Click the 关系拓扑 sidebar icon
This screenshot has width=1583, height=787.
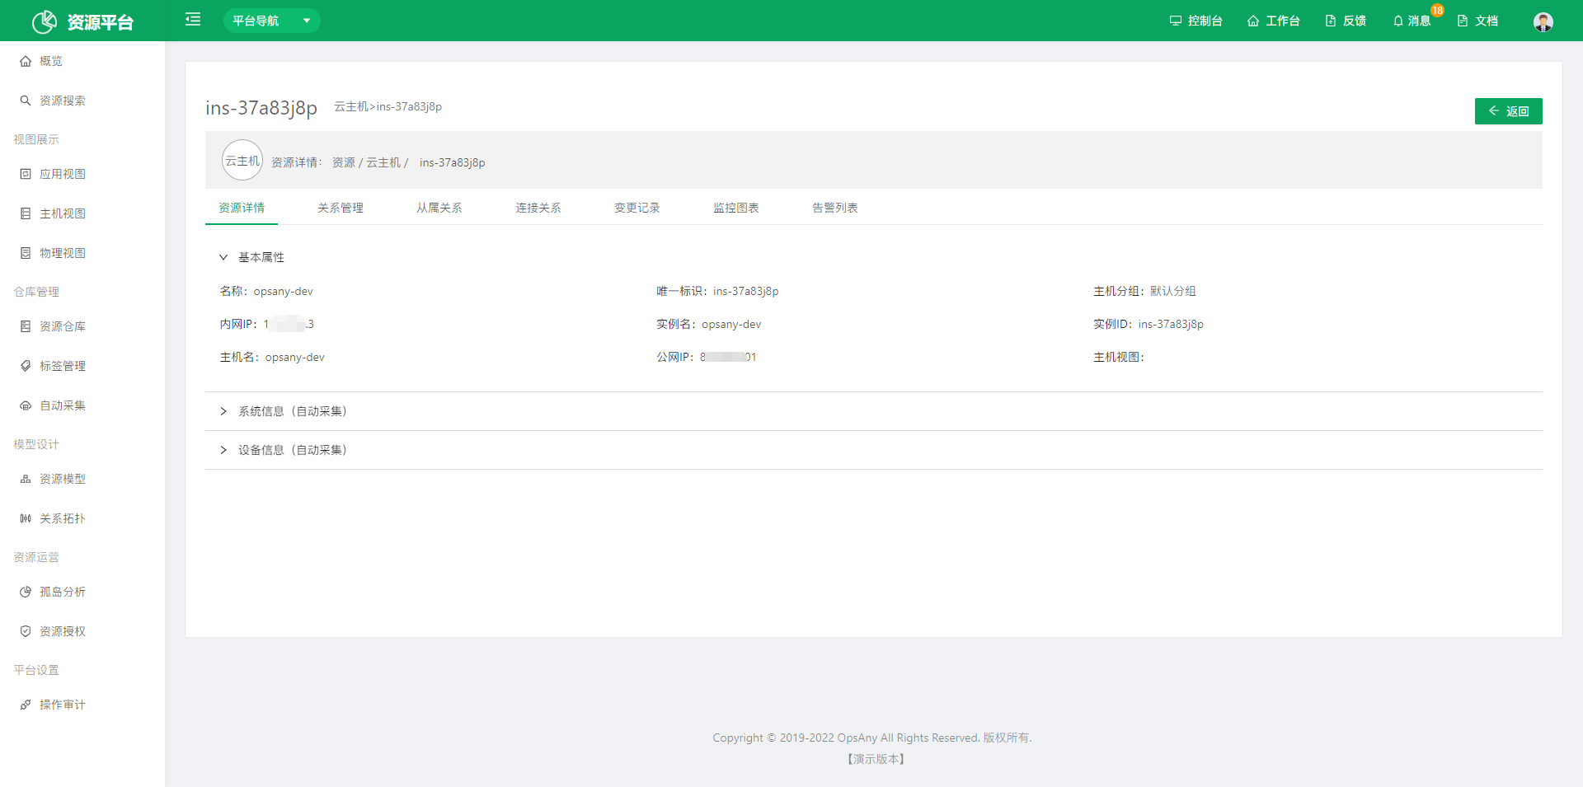click(x=26, y=518)
